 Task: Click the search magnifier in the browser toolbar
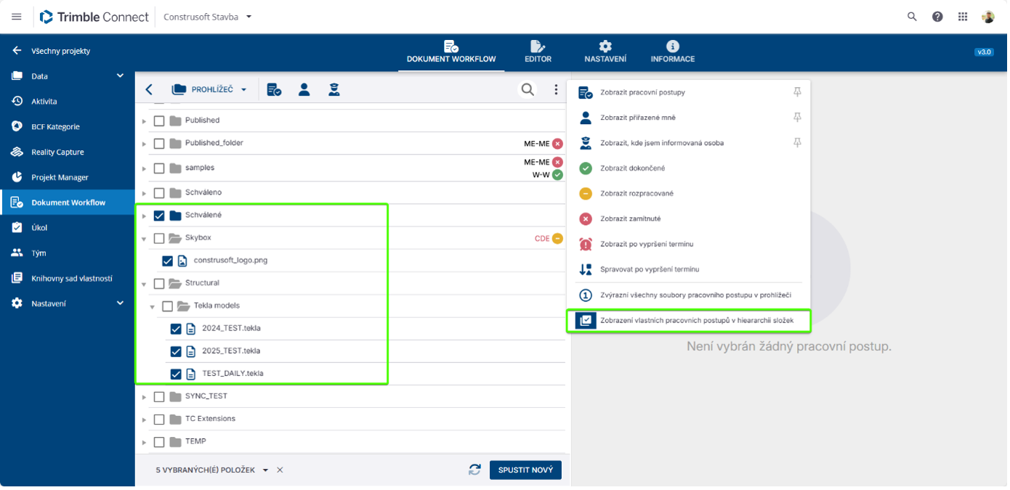[527, 89]
